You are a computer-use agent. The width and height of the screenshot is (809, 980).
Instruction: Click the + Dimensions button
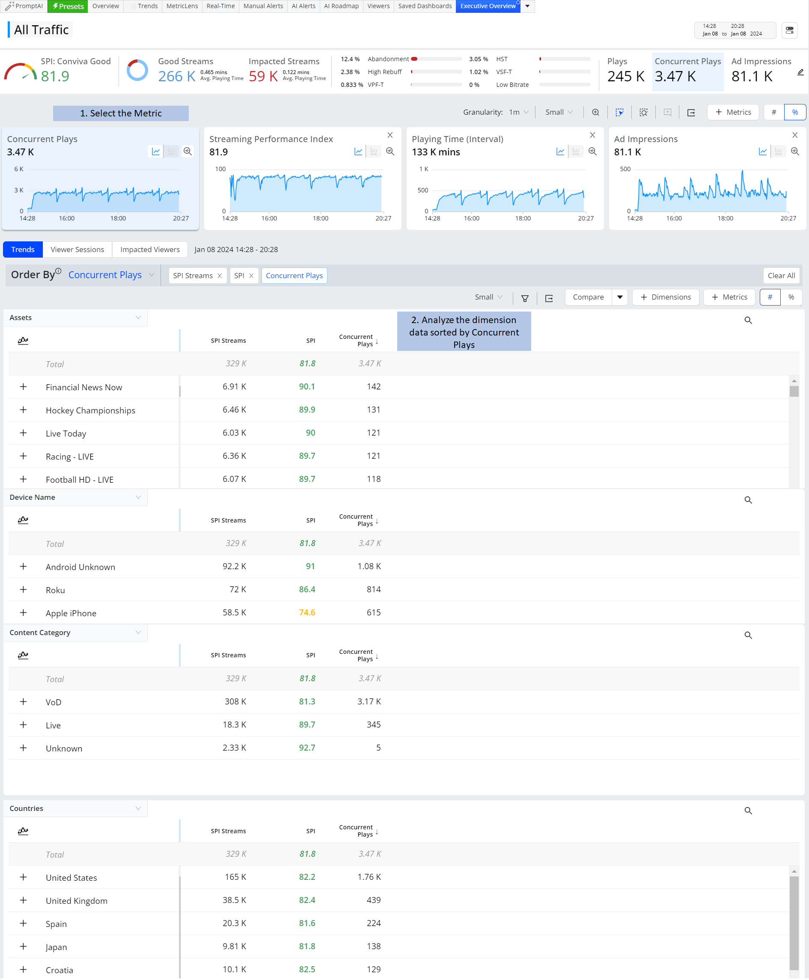666,297
